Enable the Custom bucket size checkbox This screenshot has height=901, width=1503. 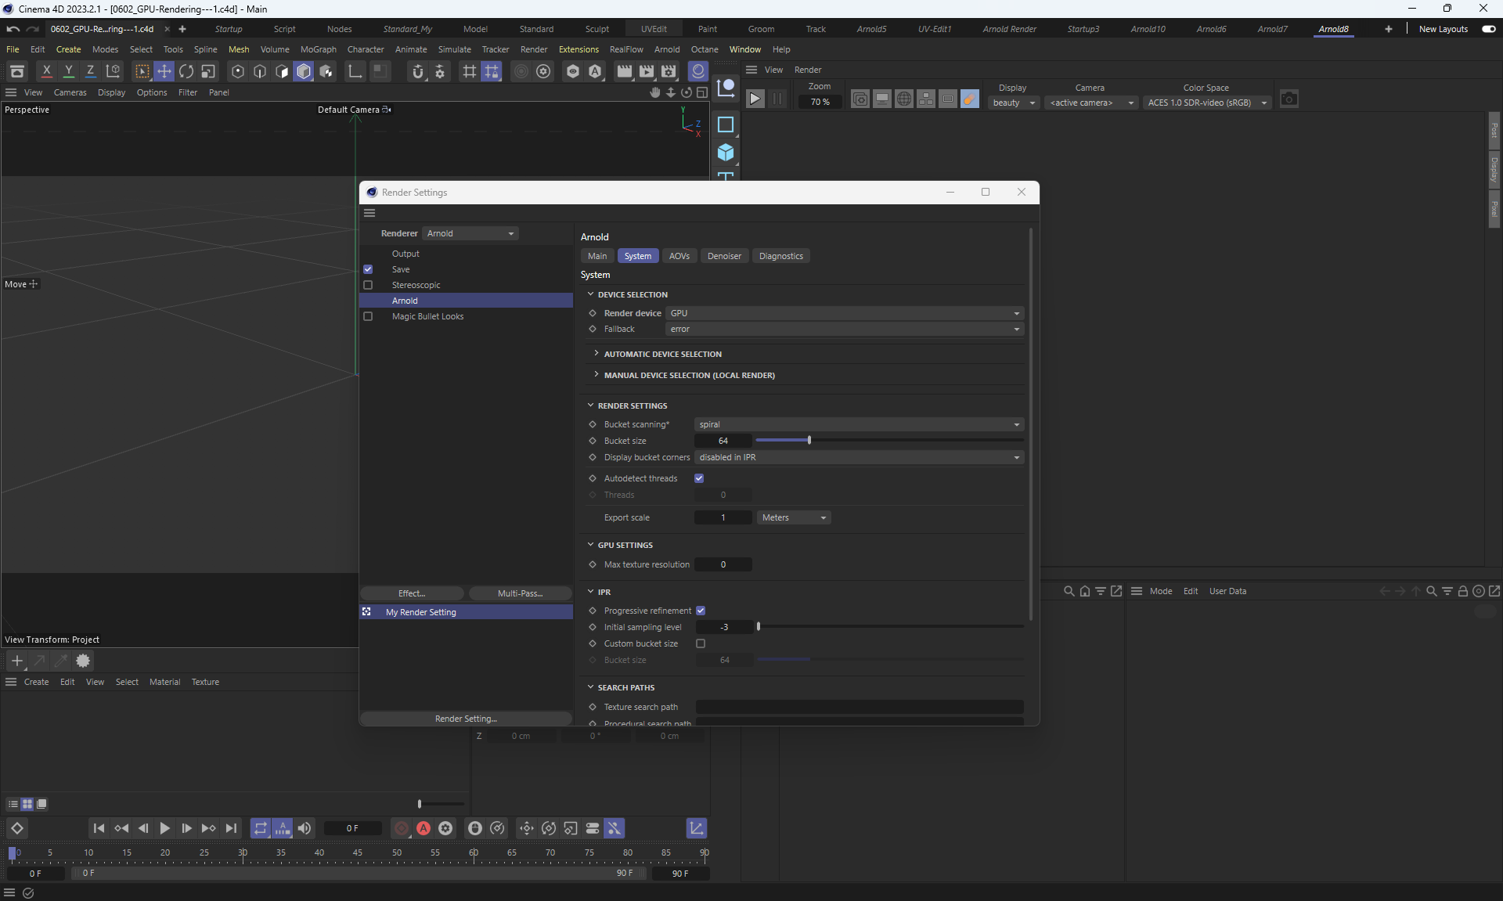coord(701,643)
